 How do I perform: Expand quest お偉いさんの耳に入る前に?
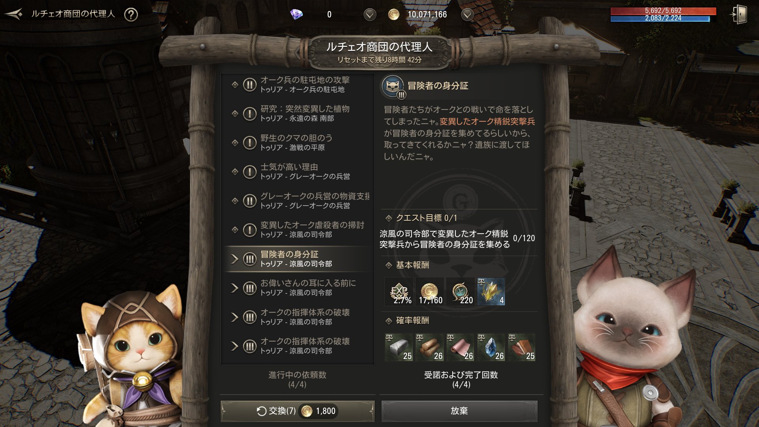click(x=298, y=288)
